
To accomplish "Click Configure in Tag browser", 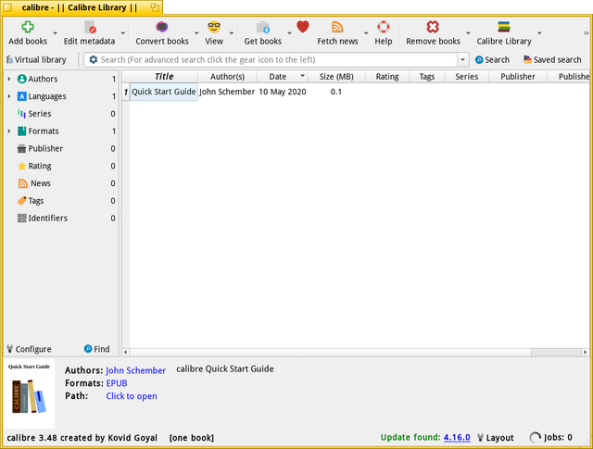I will pyautogui.click(x=29, y=349).
